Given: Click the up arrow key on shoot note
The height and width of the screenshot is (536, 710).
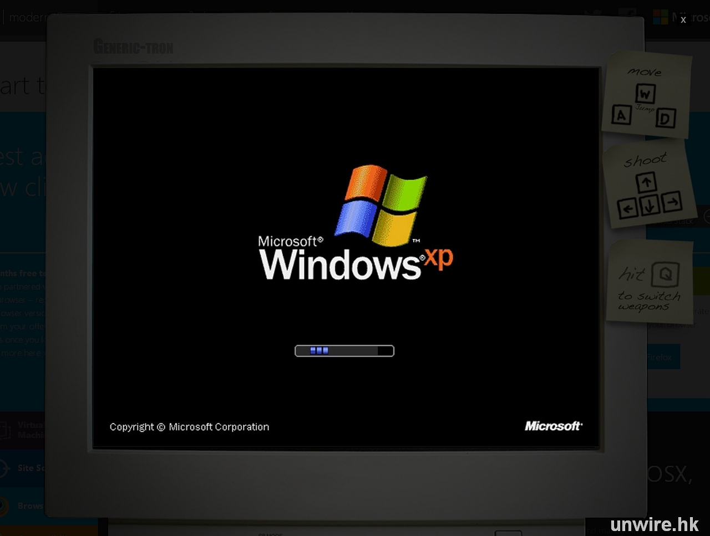Looking at the screenshot, I should tap(646, 182).
